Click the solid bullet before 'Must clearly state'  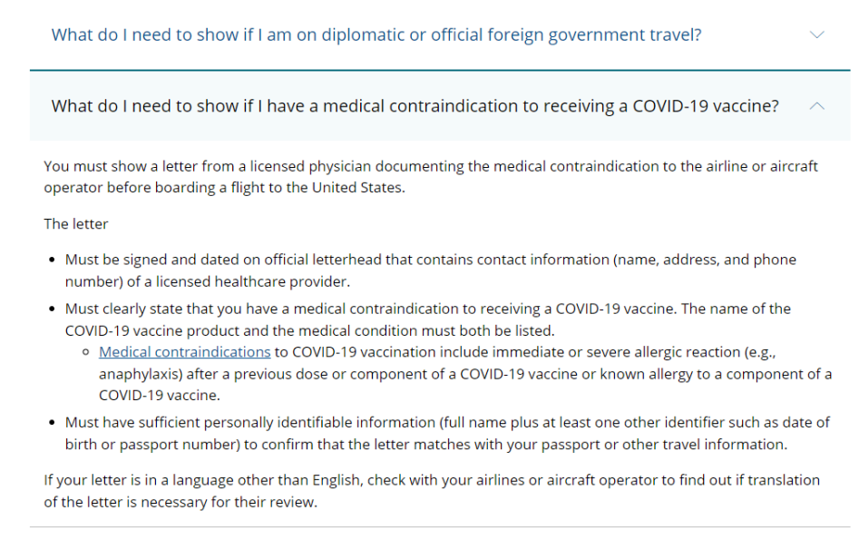[x=52, y=309]
